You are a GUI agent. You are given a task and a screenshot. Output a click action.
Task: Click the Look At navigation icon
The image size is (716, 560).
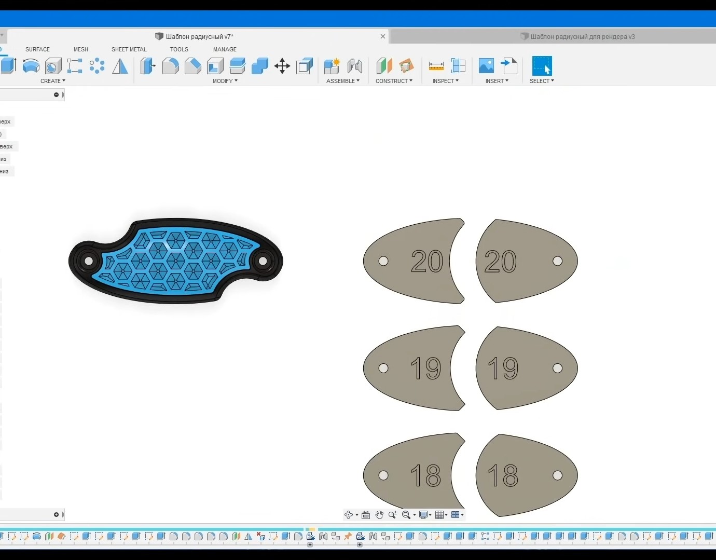click(x=366, y=515)
